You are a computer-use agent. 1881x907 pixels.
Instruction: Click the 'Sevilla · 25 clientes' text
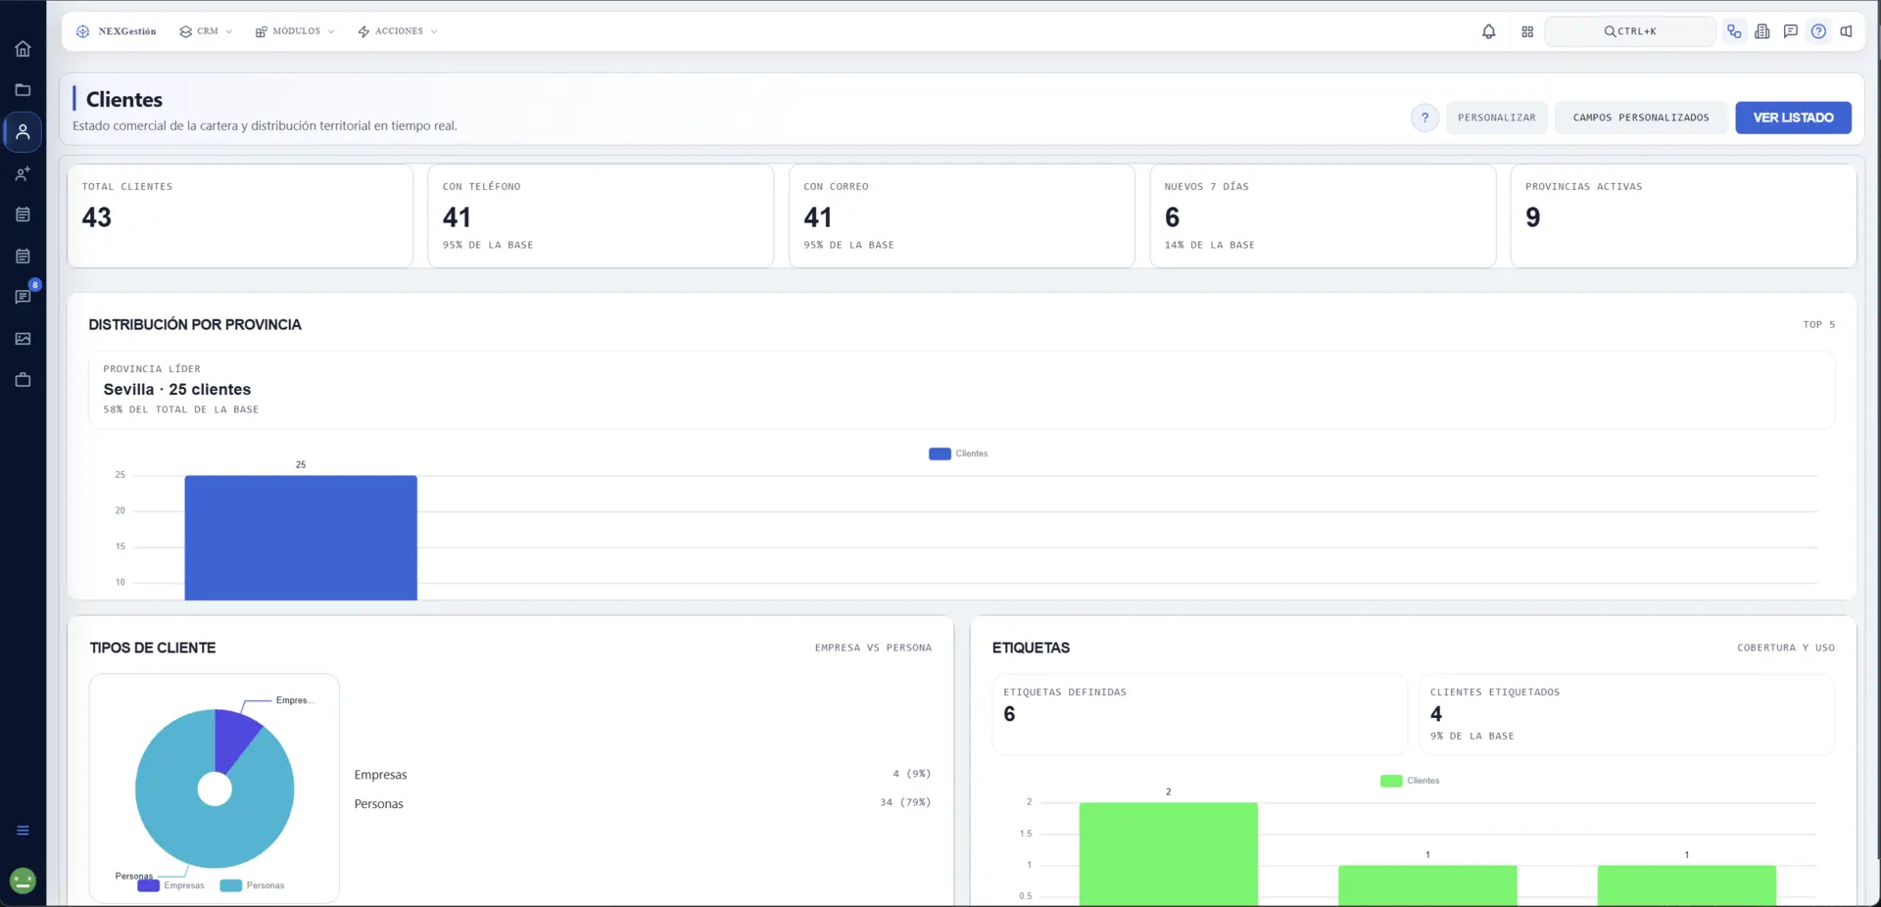(x=177, y=390)
